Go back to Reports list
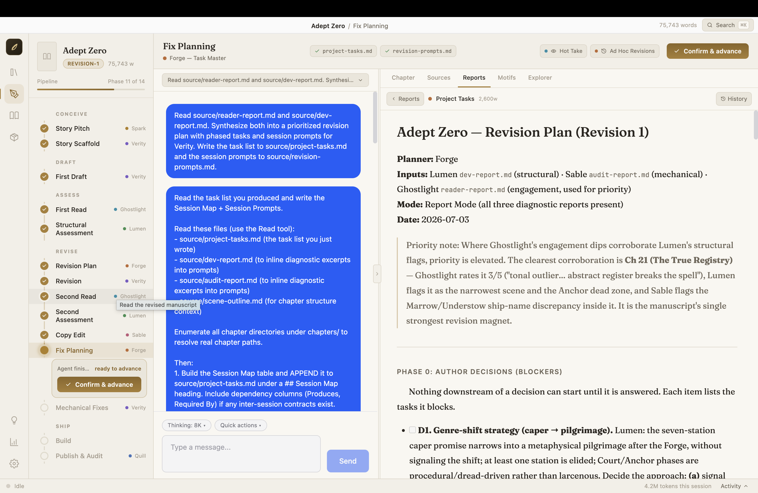The image size is (758, 493). pos(406,99)
